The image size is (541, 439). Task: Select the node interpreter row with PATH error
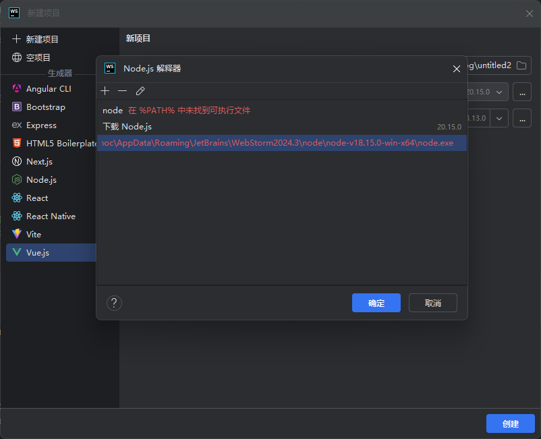pos(282,111)
